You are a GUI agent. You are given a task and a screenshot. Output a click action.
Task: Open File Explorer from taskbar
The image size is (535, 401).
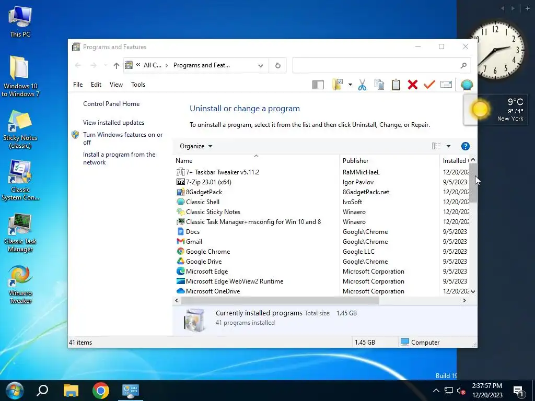tap(71, 391)
